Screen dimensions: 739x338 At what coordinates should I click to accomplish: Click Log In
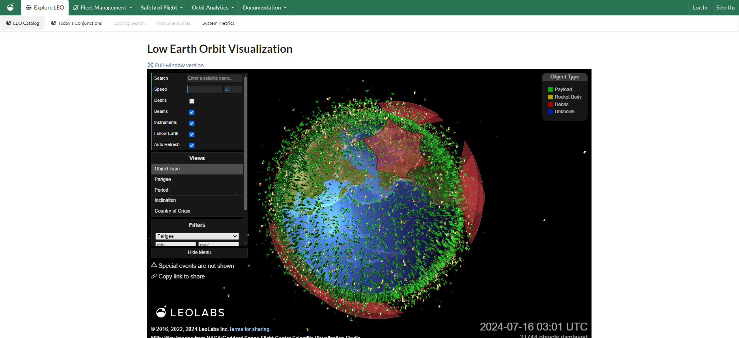tap(700, 7)
